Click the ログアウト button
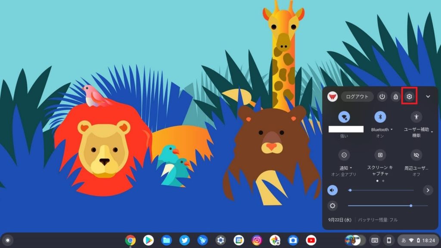 [357, 97]
